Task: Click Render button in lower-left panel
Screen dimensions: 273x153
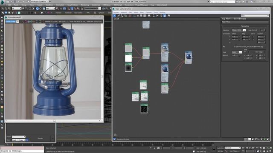Action: [41, 138]
